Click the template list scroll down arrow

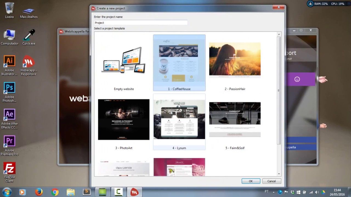click(x=279, y=174)
